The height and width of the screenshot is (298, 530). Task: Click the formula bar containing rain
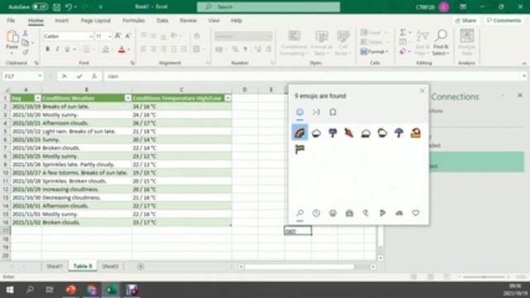click(313, 76)
